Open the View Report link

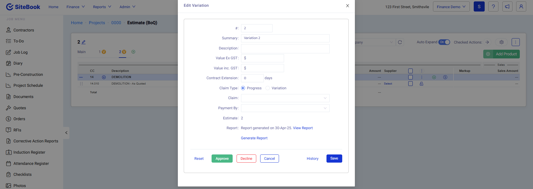[303, 128]
